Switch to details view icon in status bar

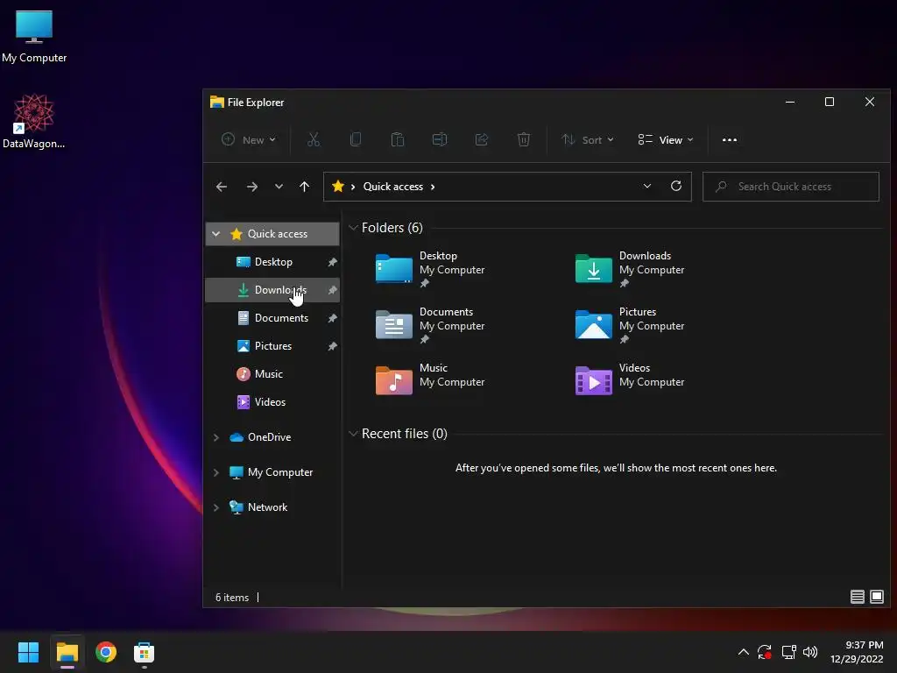pos(857,597)
